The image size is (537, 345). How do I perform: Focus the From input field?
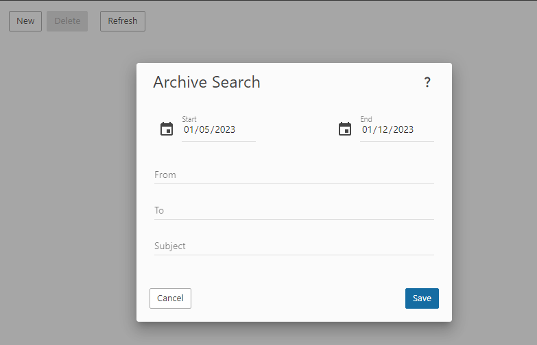tap(294, 175)
